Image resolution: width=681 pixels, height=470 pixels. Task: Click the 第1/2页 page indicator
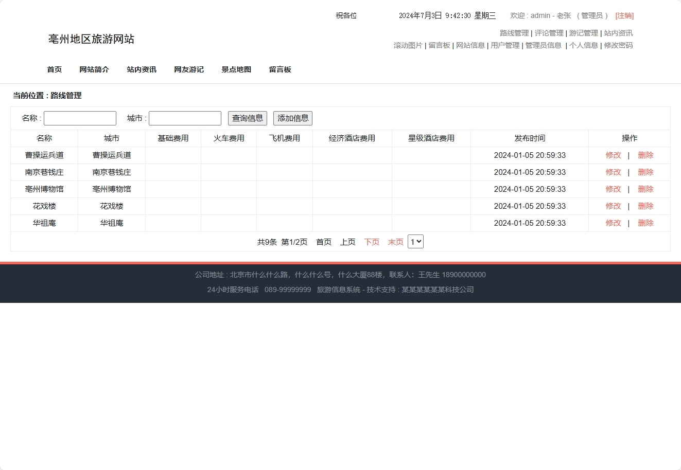[x=294, y=242]
